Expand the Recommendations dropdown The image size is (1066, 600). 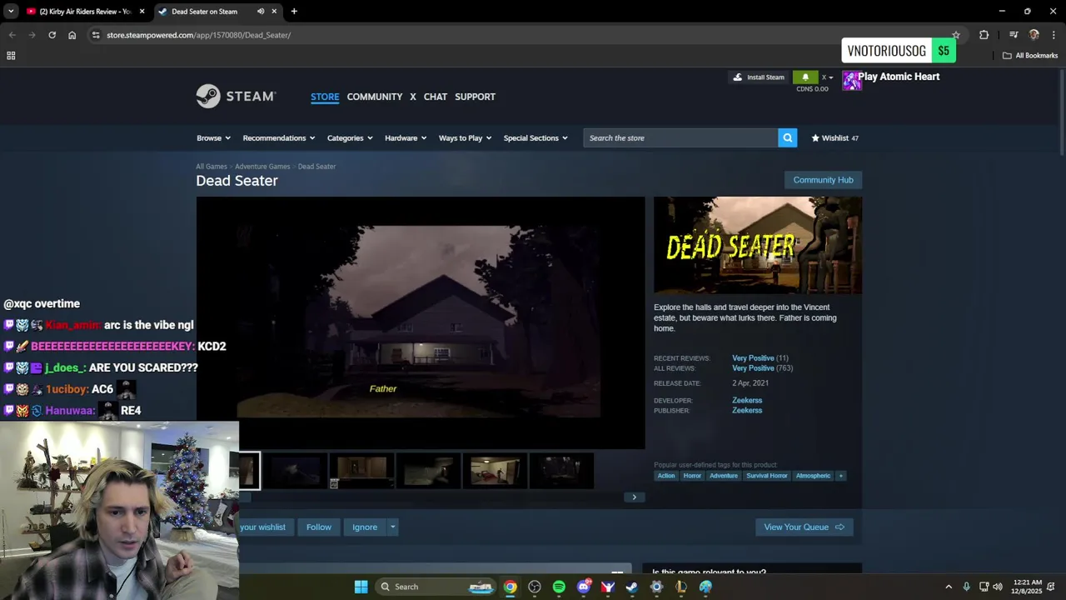pos(279,138)
